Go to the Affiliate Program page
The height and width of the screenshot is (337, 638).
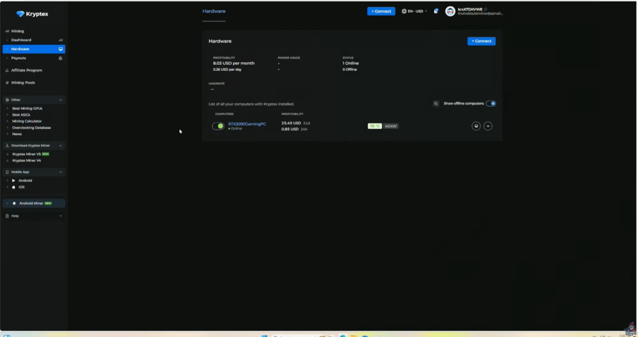coord(27,70)
